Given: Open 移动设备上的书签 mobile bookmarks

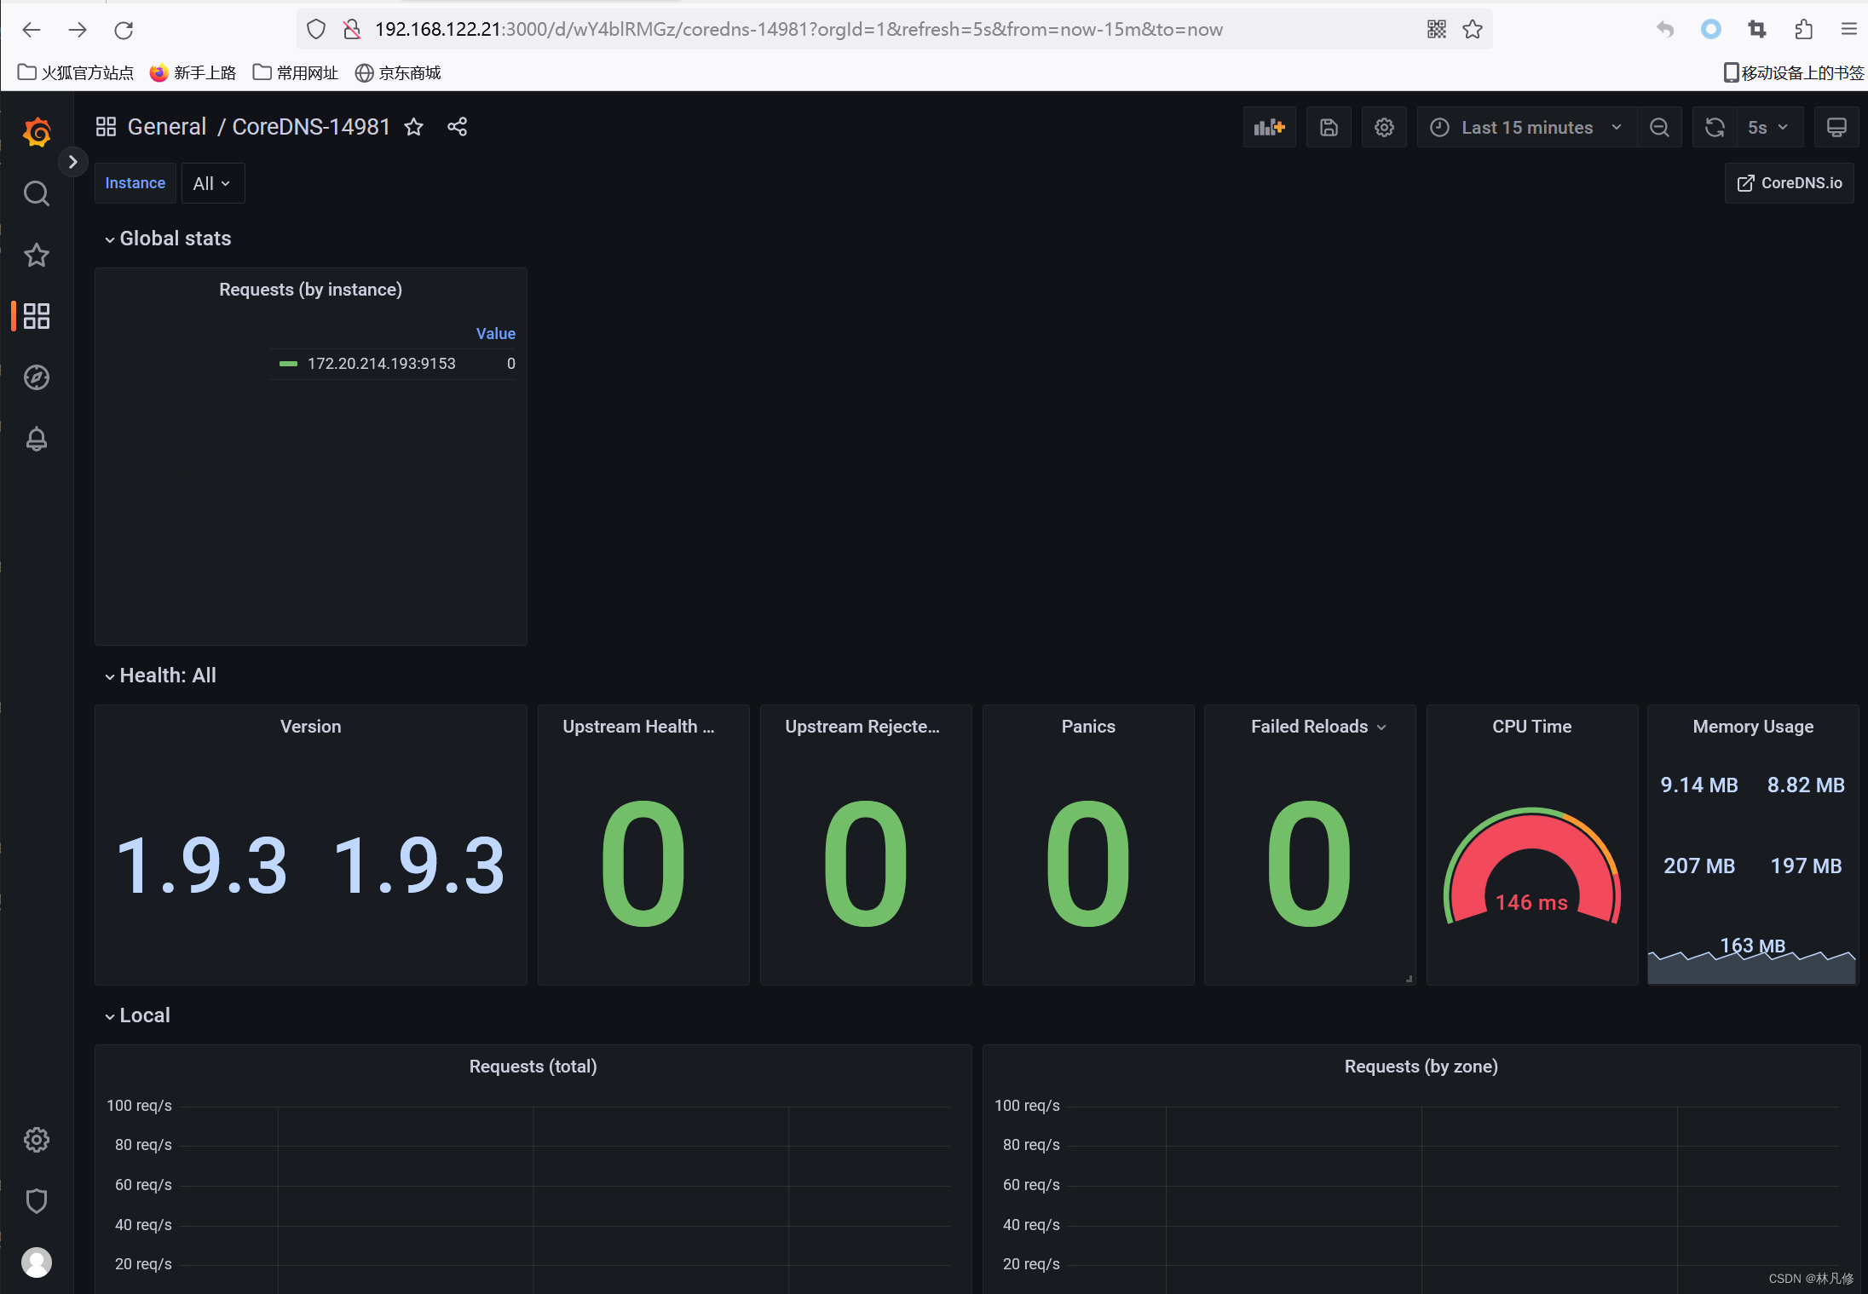Looking at the screenshot, I should click(1794, 73).
